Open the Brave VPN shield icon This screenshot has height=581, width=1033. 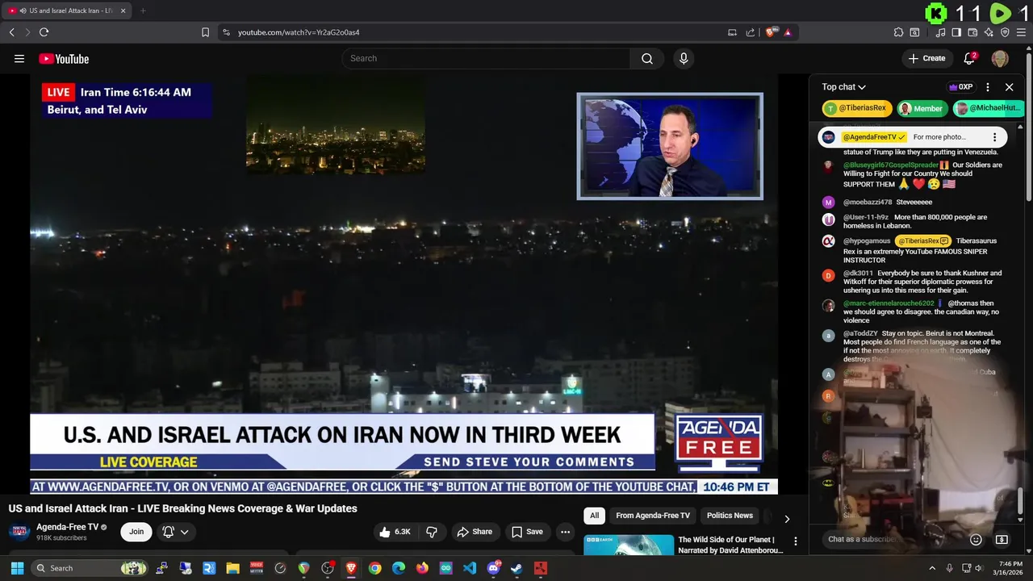[x=1005, y=32]
